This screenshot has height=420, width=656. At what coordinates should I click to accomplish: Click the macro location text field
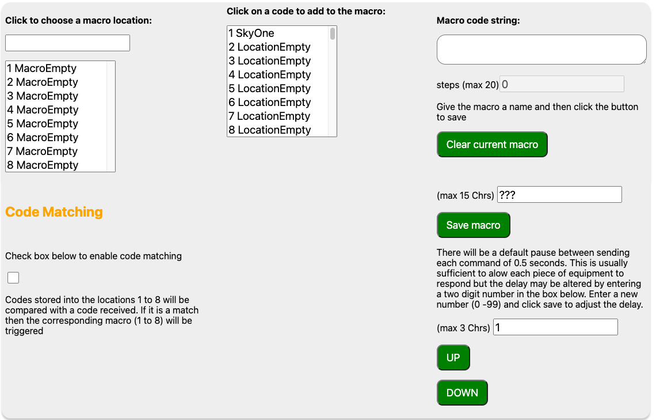click(67, 43)
